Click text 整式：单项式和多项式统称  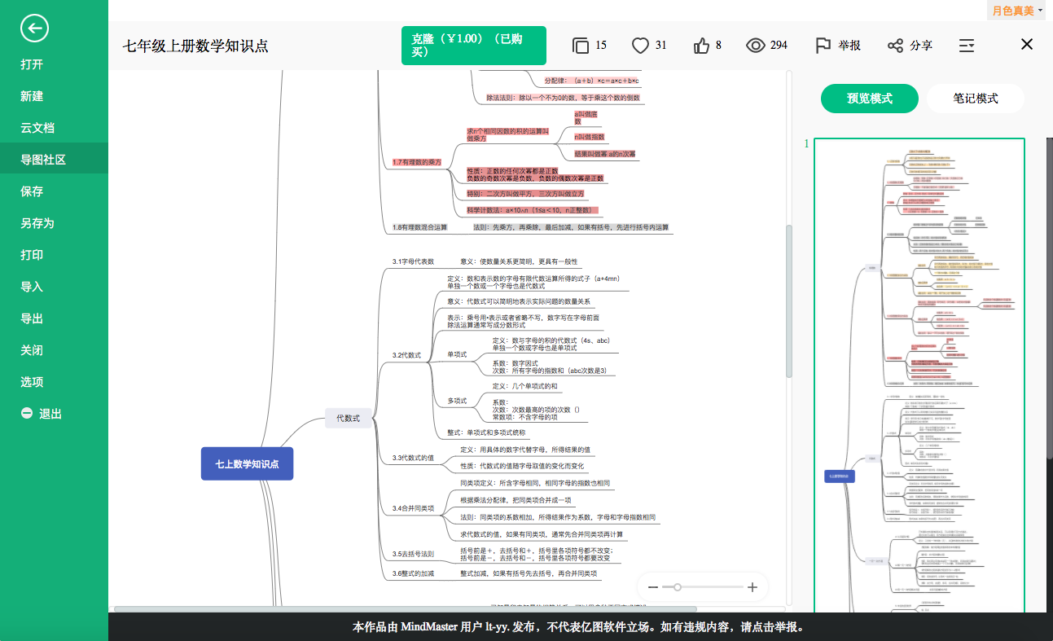coord(486,432)
